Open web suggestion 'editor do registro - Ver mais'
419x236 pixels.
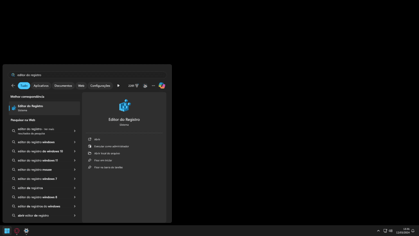pyautogui.click(x=44, y=131)
